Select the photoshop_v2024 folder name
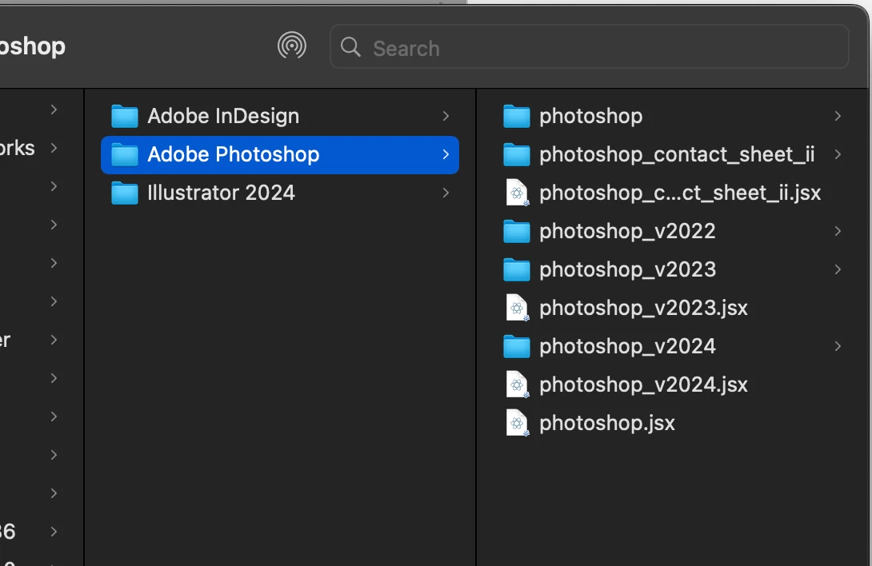This screenshot has width=872, height=566. click(627, 346)
